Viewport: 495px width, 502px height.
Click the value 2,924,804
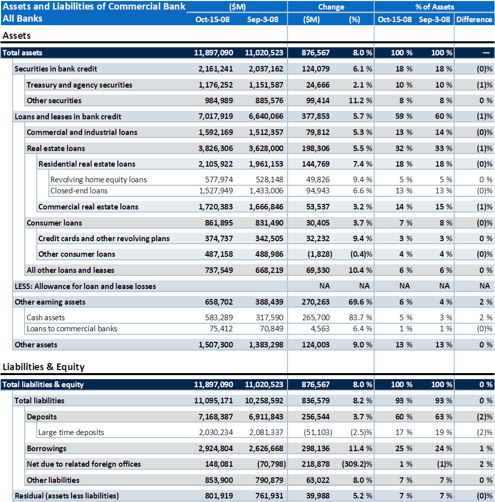tap(216, 449)
